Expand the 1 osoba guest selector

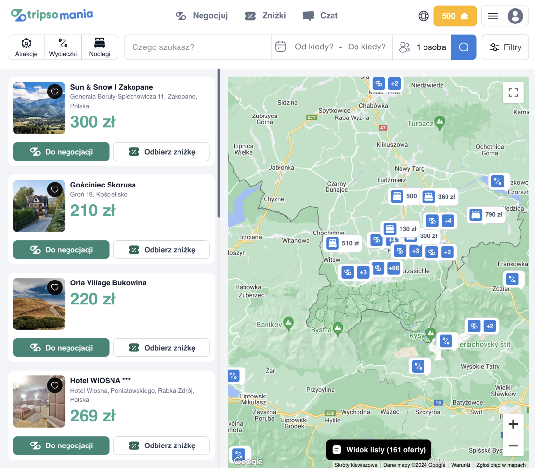[422, 47]
